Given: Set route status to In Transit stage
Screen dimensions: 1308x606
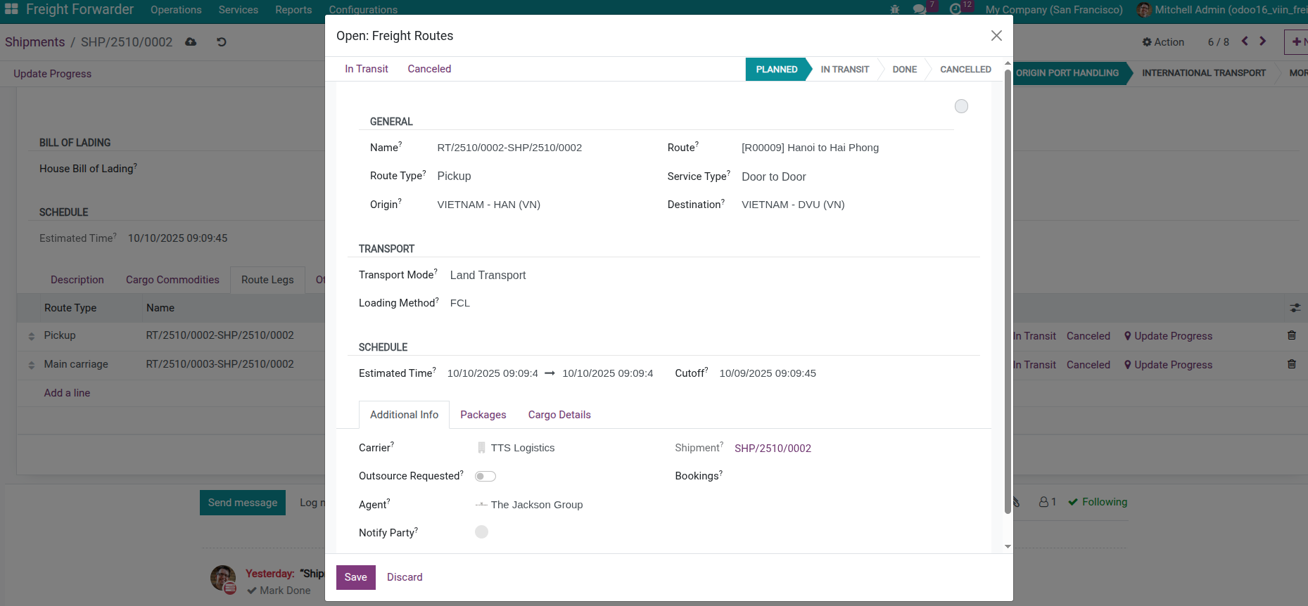Looking at the screenshot, I should [x=844, y=70].
